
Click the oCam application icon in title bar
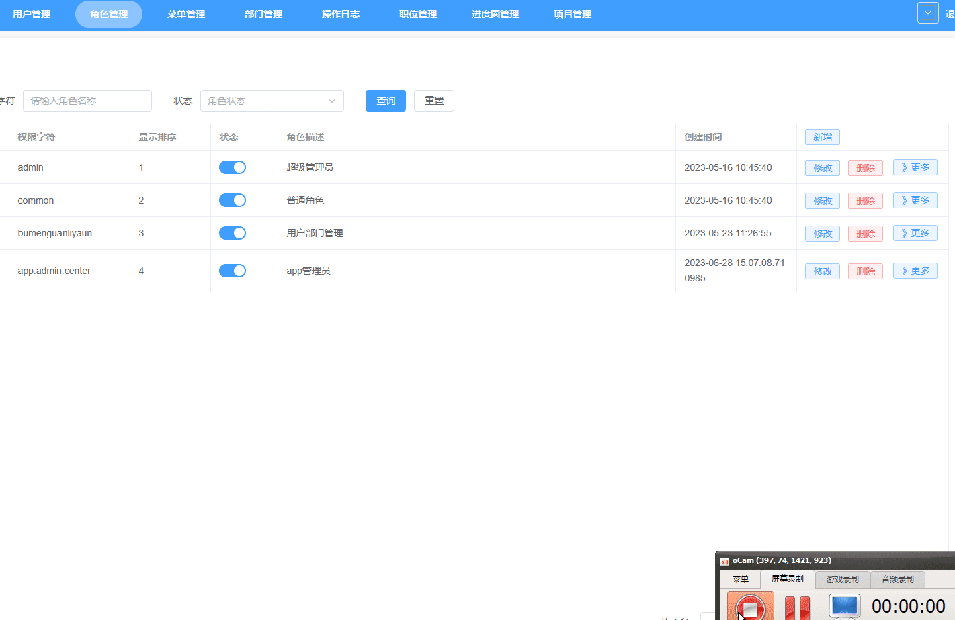coord(724,560)
